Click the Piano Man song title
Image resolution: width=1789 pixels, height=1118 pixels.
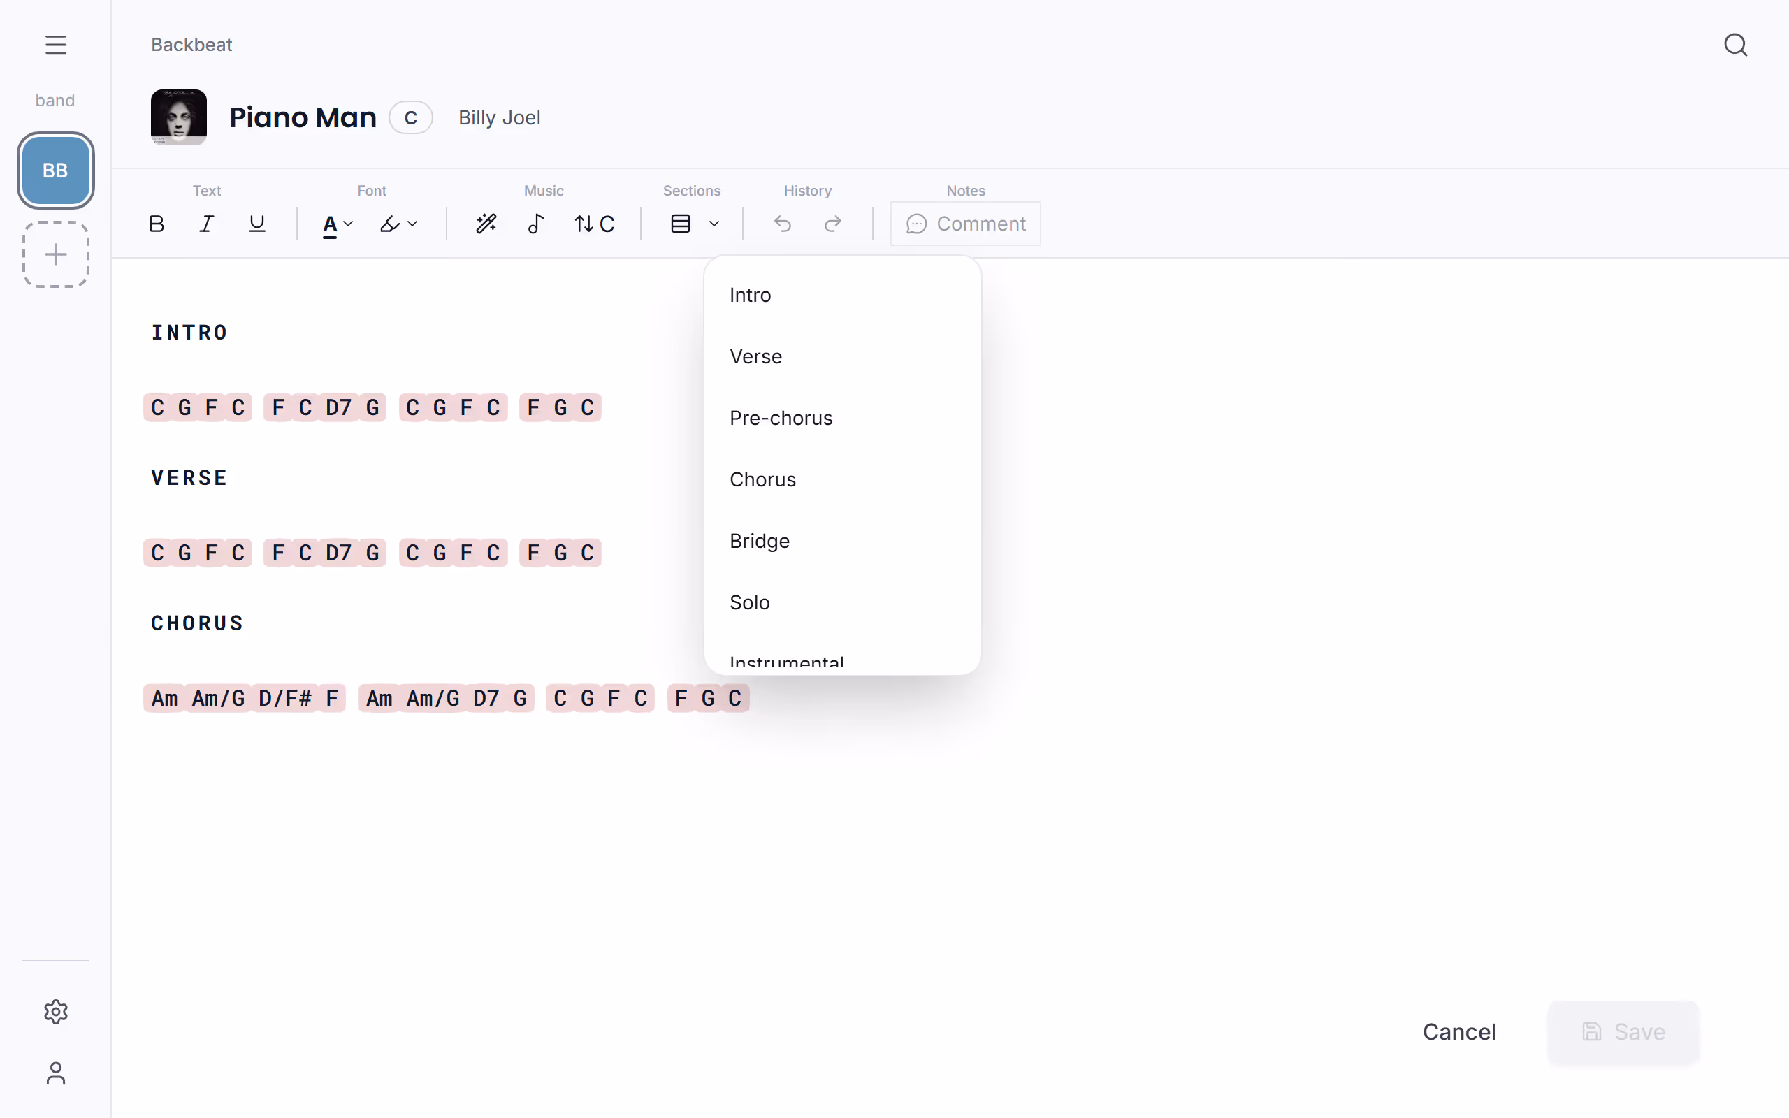(303, 117)
